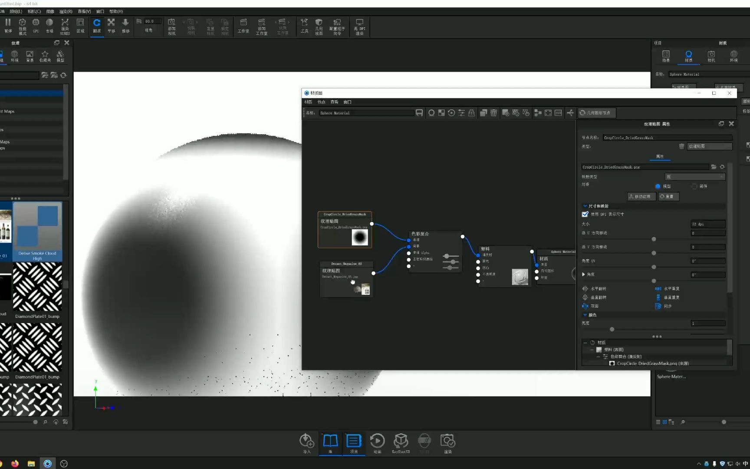Toggle the 'use DPI for size' checkbox
Image resolution: width=750 pixels, height=469 pixels.
pos(585,214)
